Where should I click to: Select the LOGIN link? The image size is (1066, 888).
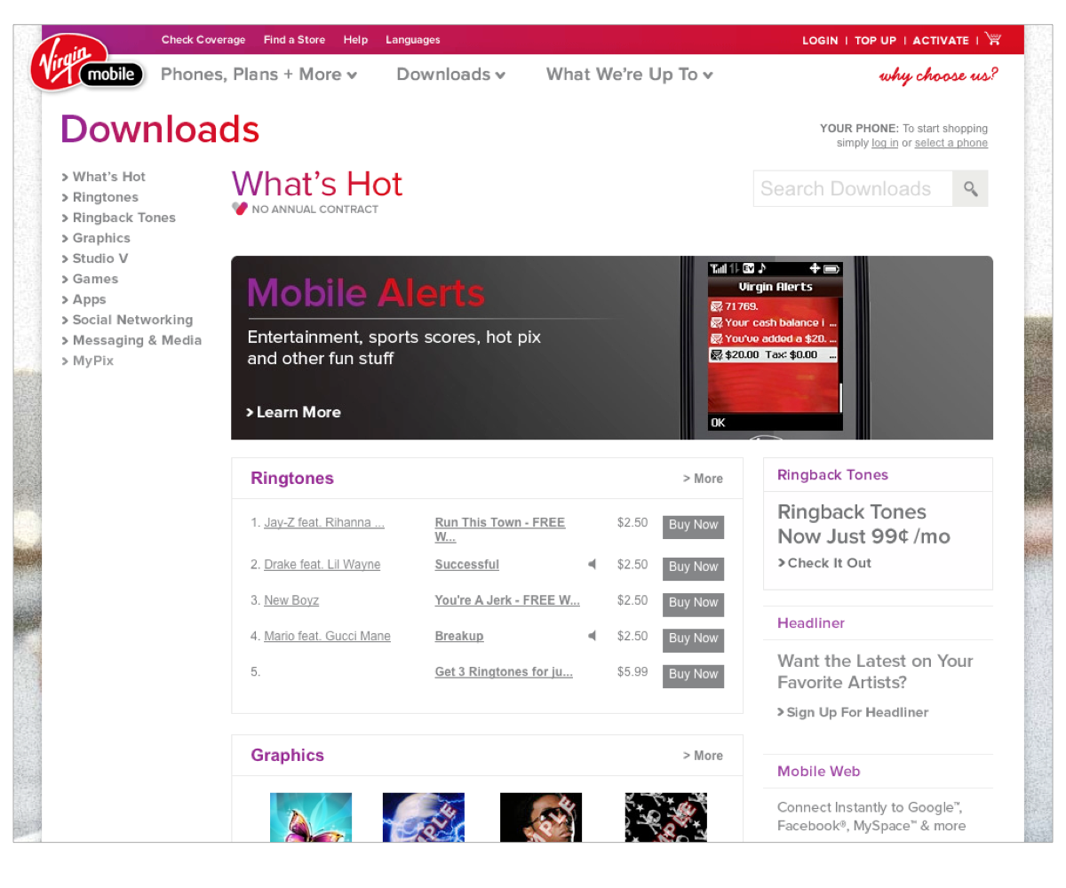(x=820, y=40)
